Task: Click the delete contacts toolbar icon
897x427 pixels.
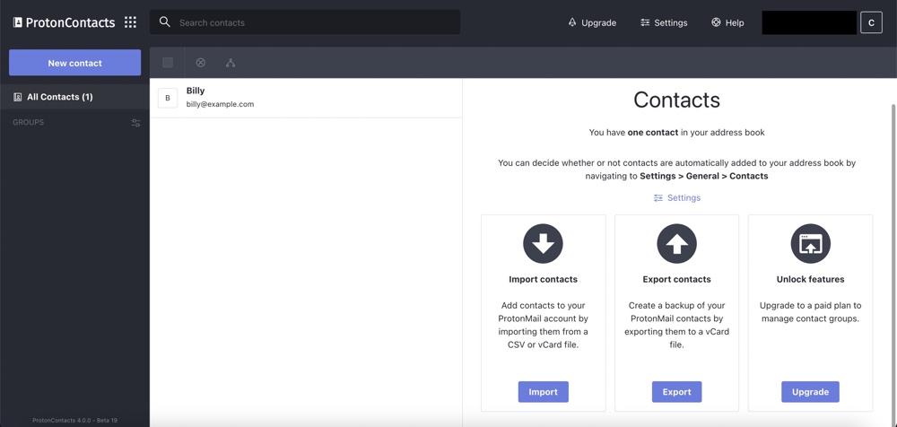Action: point(201,63)
